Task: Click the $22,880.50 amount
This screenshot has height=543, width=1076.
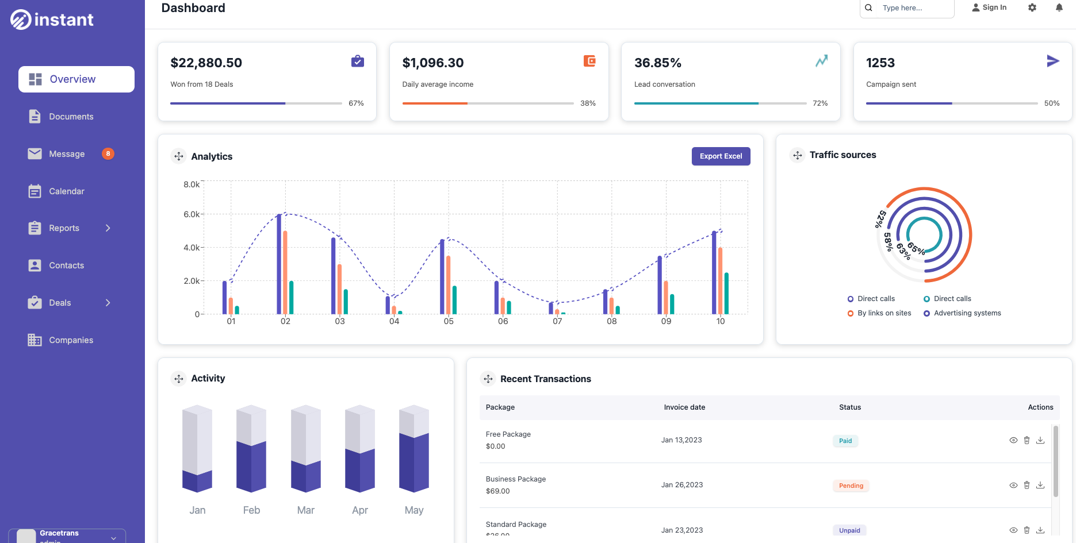Action: point(206,63)
